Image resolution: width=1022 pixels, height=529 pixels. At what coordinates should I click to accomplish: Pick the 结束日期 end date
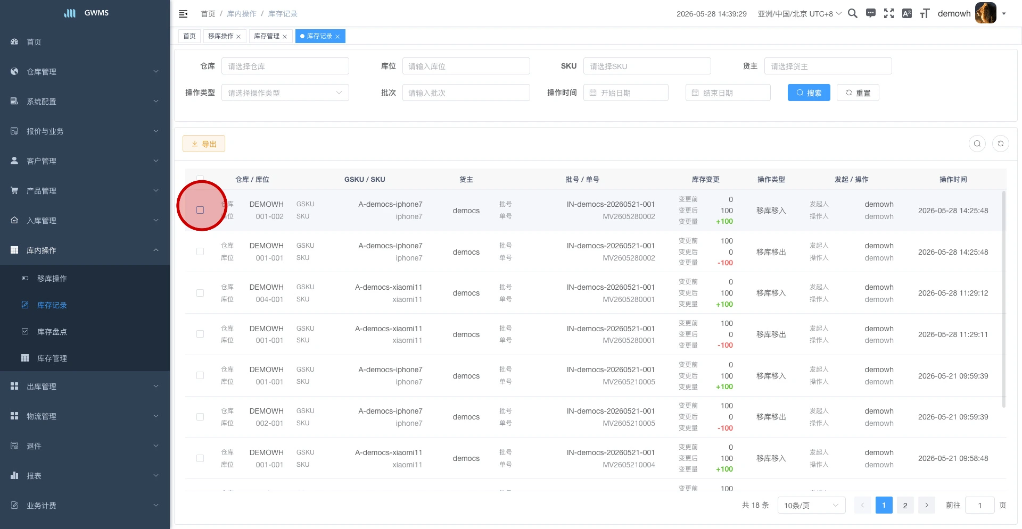(728, 93)
